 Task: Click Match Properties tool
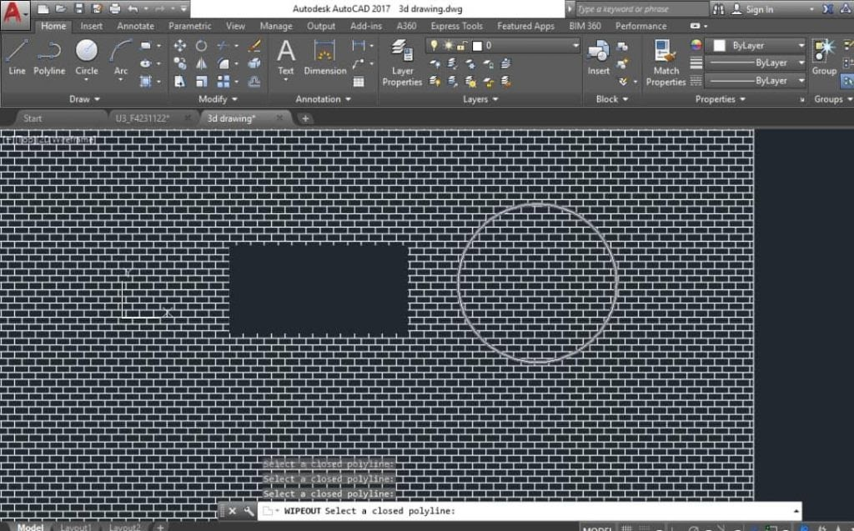coord(666,63)
